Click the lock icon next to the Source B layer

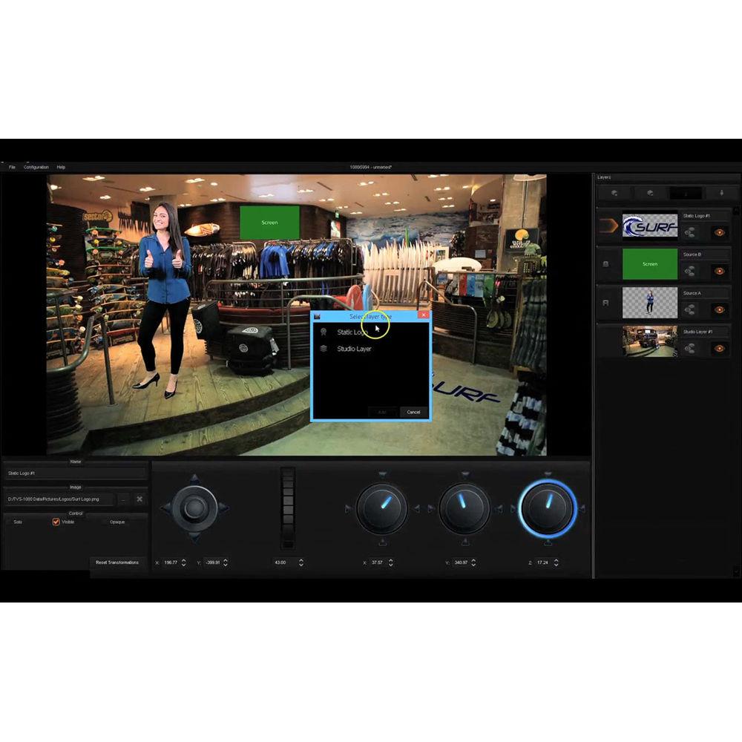[x=605, y=264]
